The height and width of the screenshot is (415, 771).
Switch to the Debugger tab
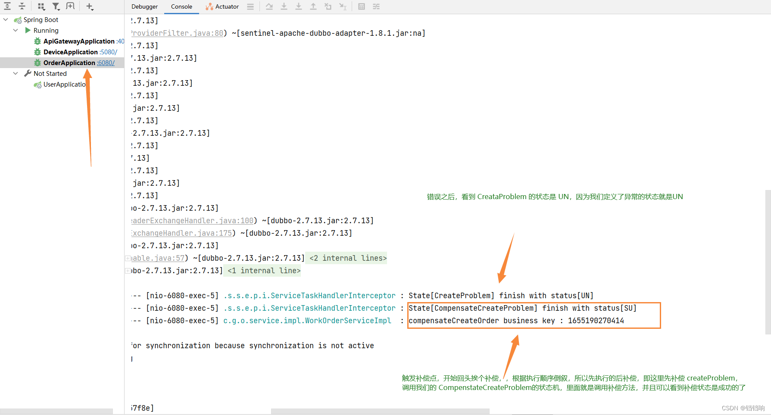[x=144, y=6]
